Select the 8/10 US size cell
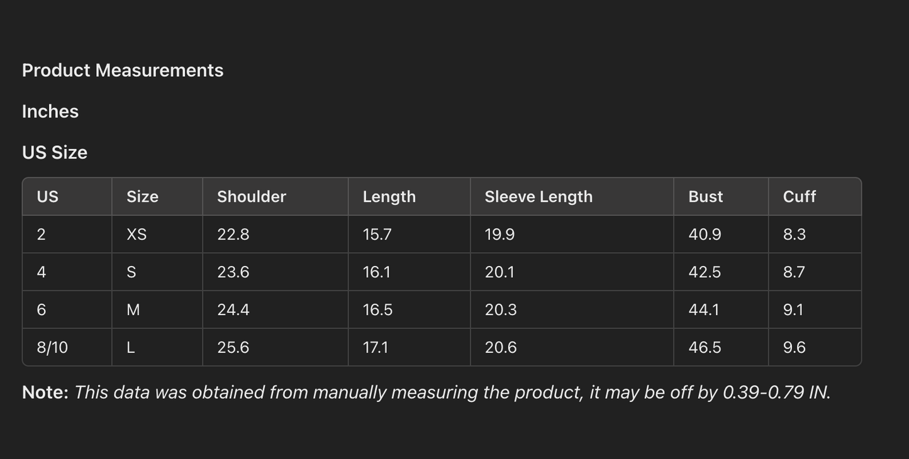909x459 pixels. pyautogui.click(x=52, y=348)
